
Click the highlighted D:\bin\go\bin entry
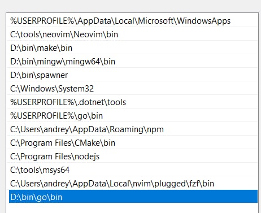pyautogui.click(x=133, y=197)
